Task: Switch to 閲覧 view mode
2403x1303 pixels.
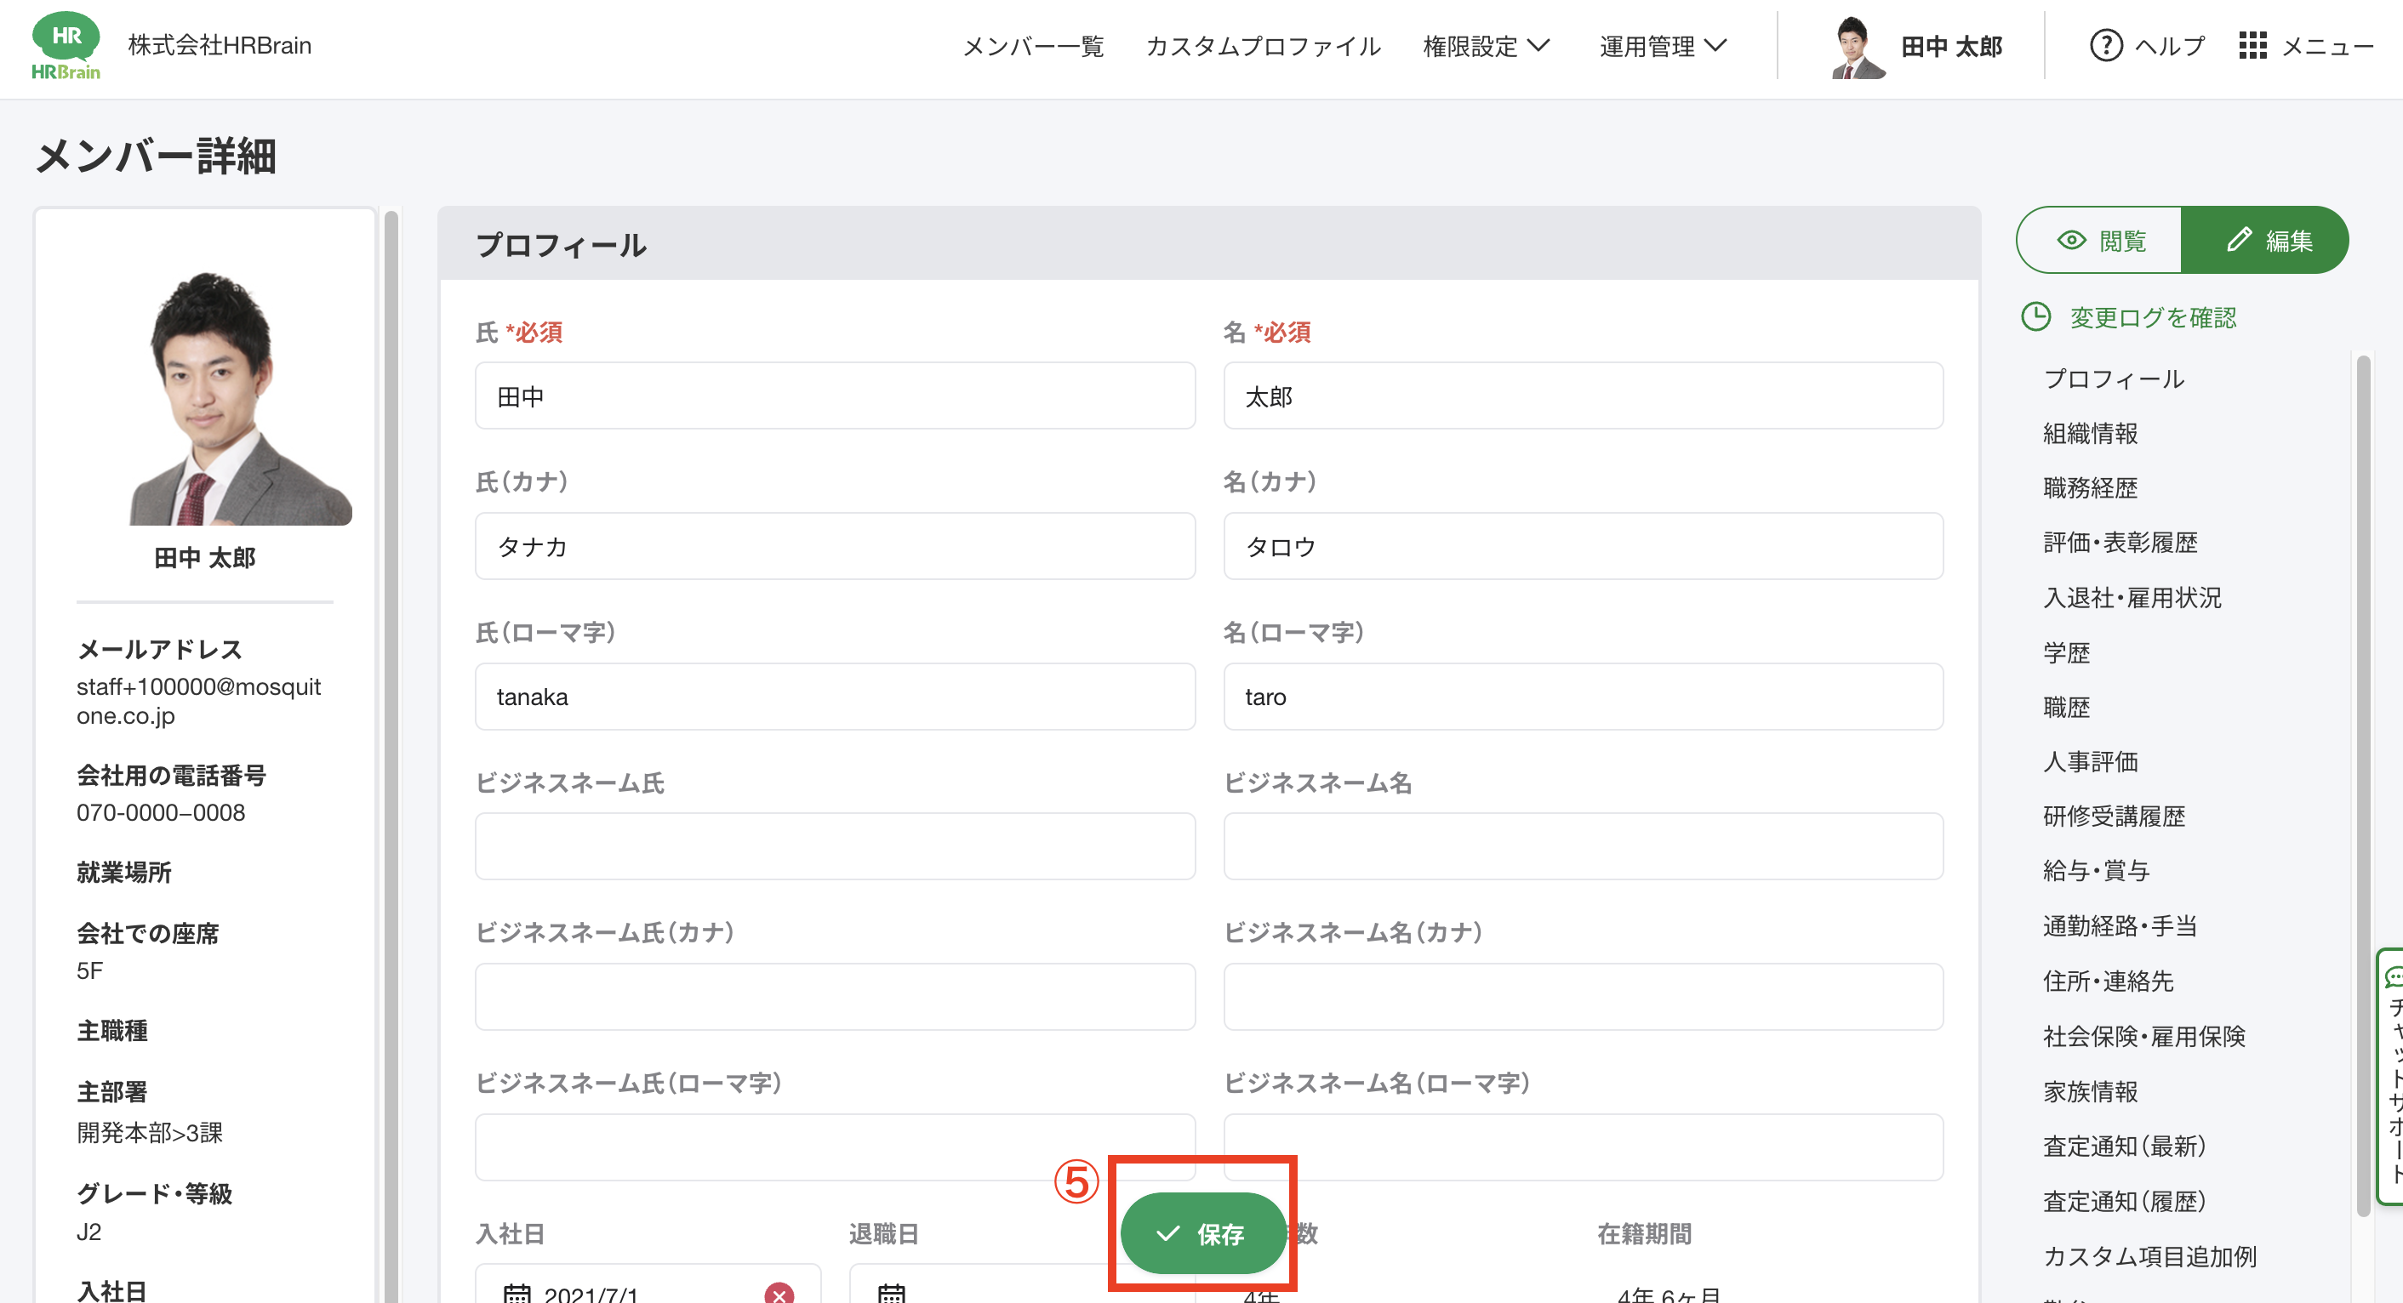Action: (2099, 241)
